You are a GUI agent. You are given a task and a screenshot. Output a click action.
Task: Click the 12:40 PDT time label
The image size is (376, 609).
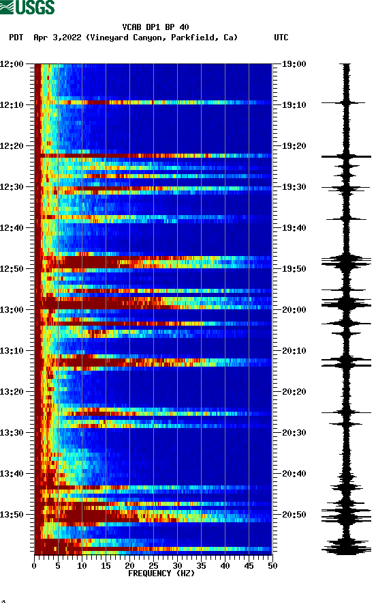tap(12, 228)
